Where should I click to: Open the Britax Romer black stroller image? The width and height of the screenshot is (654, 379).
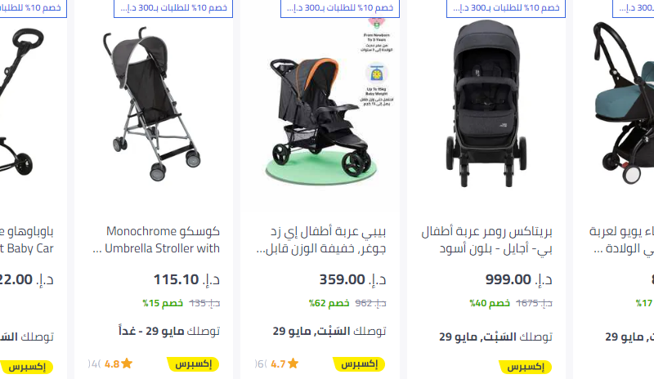[486, 104]
